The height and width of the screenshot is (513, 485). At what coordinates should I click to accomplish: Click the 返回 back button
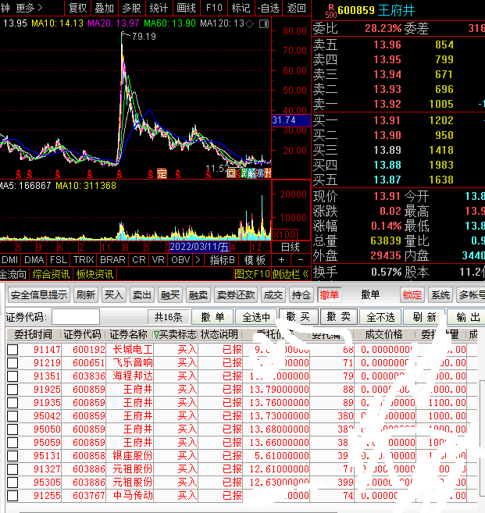296,8
